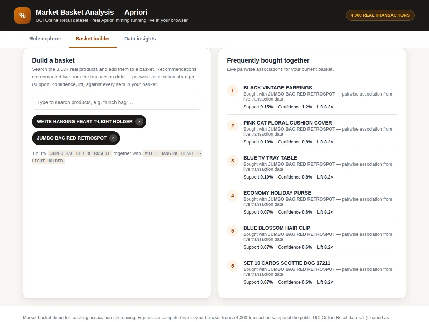Click rank 6 circle beside Scottie Dog cards
Screen dimensions: 429x322
(x=233, y=266)
